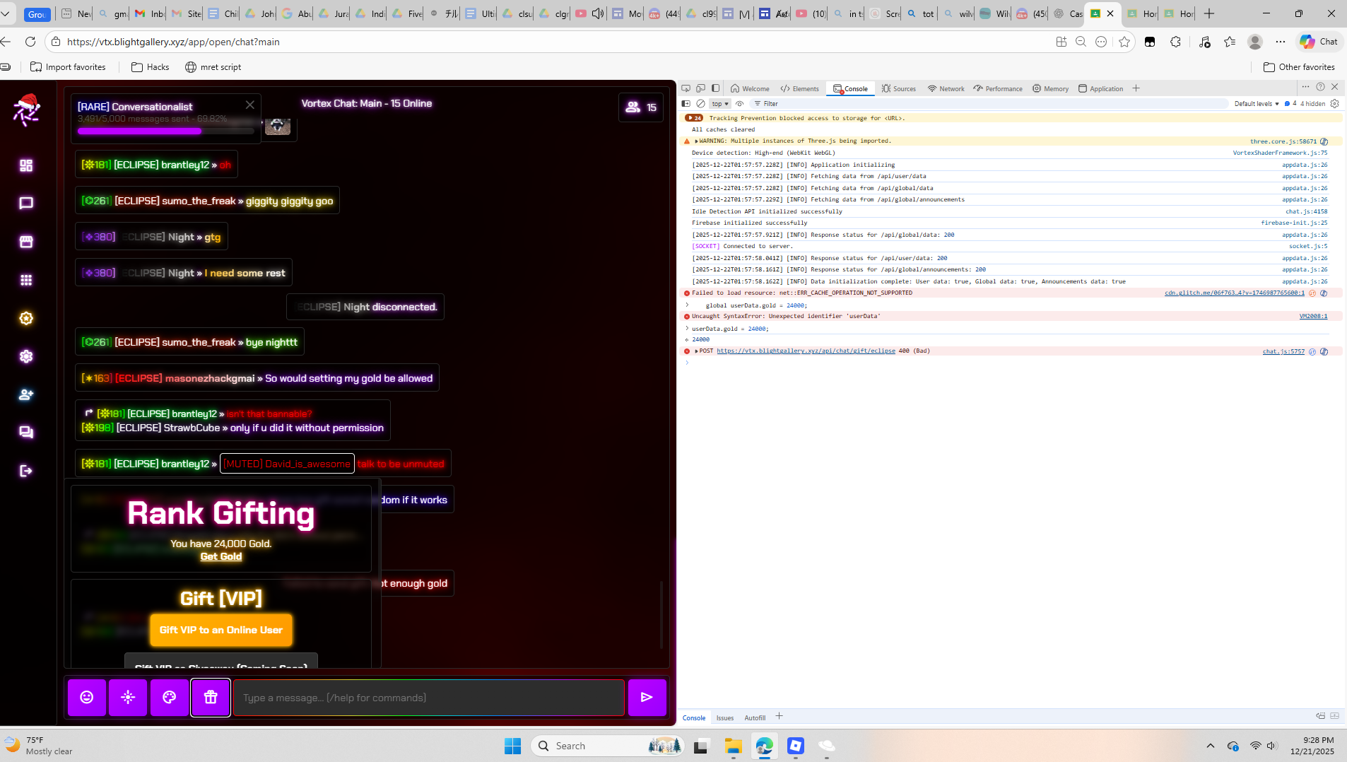Viewport: 1347px width, 762px height.
Task: Open the Edge profile avatar icon
Action: [x=1255, y=42]
